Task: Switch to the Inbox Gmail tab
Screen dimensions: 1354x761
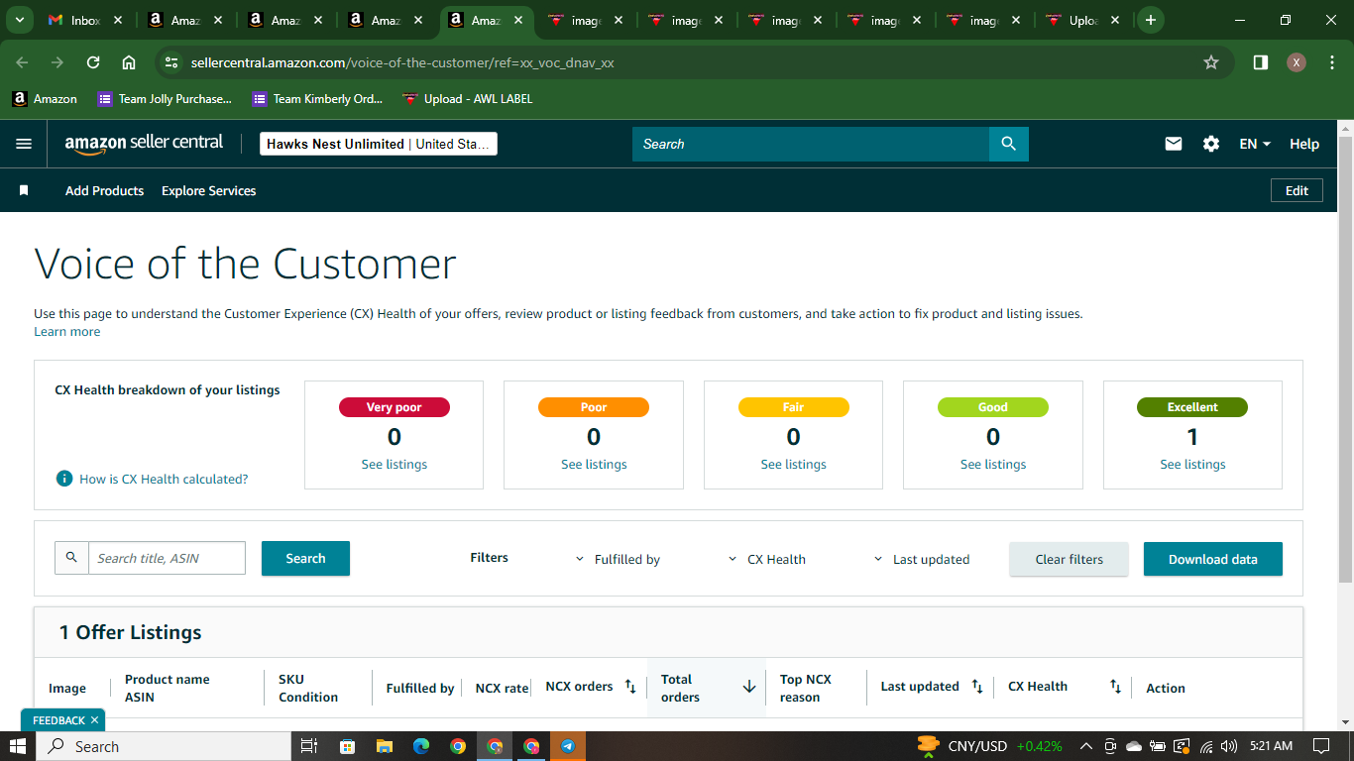Action: pyautogui.click(x=84, y=20)
